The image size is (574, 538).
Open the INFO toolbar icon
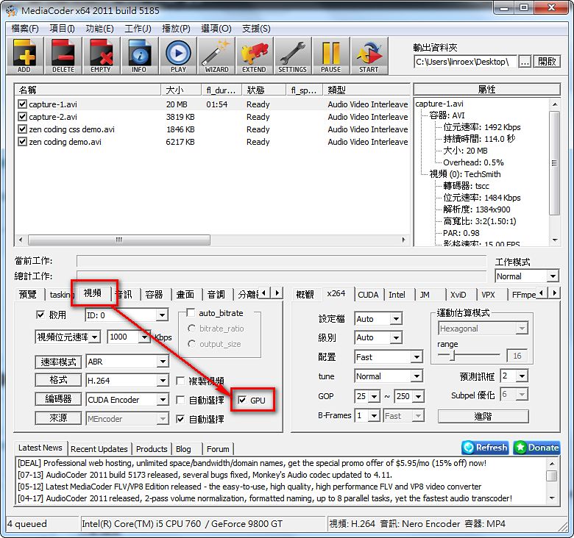coord(139,56)
